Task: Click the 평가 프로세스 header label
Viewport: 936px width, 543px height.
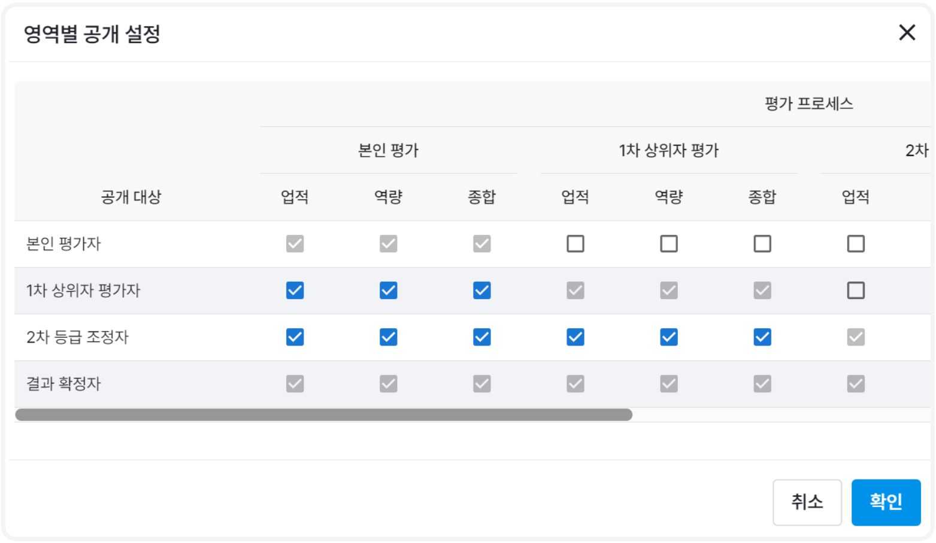Action: pos(808,103)
